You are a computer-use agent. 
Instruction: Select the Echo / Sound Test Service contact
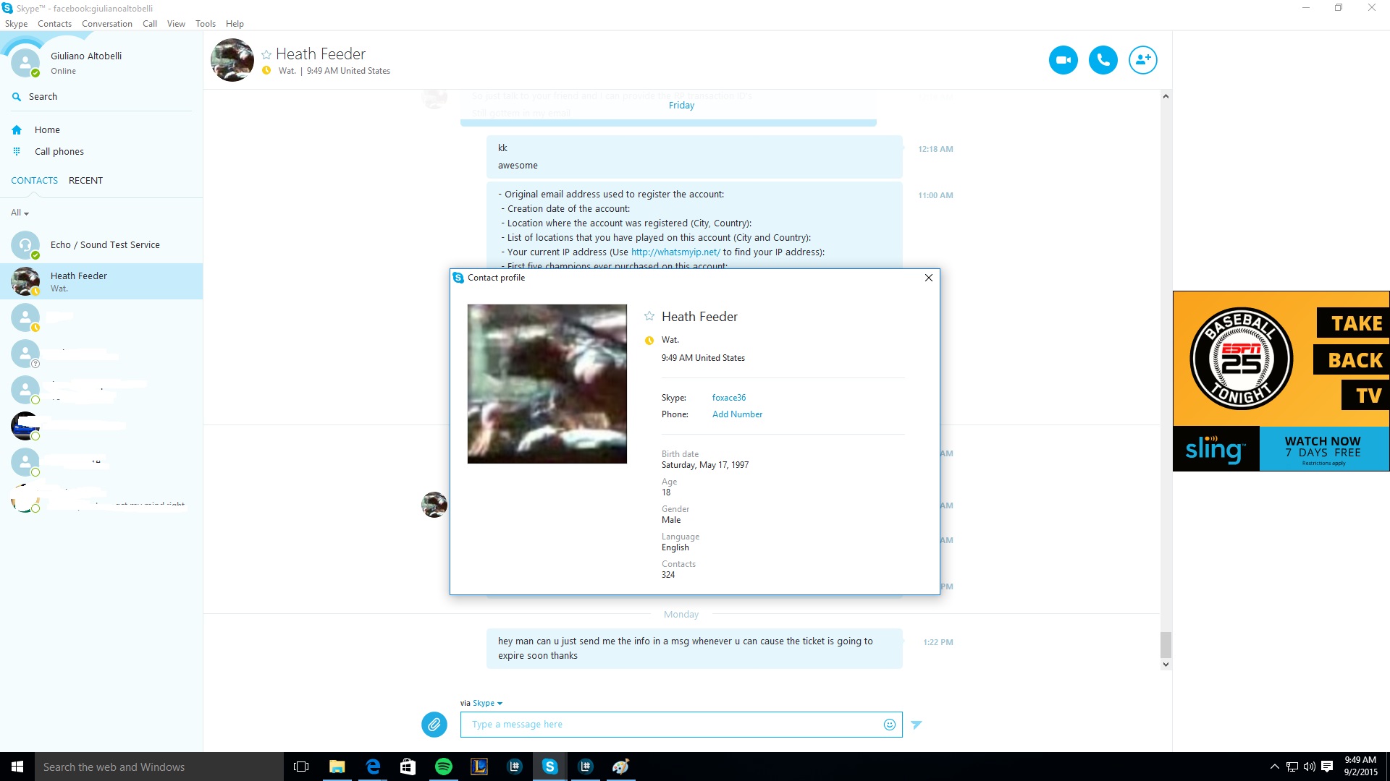(x=101, y=245)
